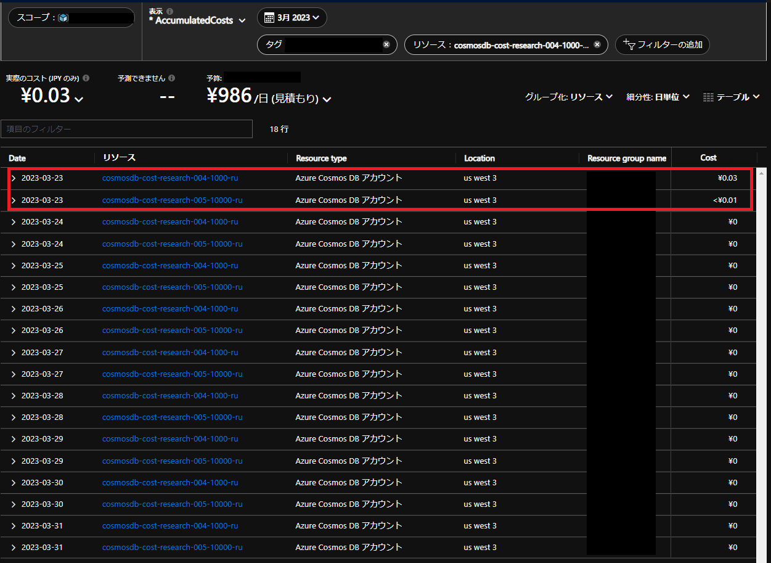Image resolution: width=771 pixels, height=563 pixels.
Task: Click the info icon beside 表示
Action: [170, 11]
